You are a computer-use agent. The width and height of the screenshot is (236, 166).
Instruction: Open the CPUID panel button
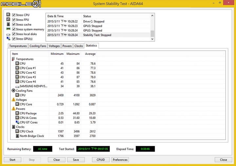(x=101, y=160)
